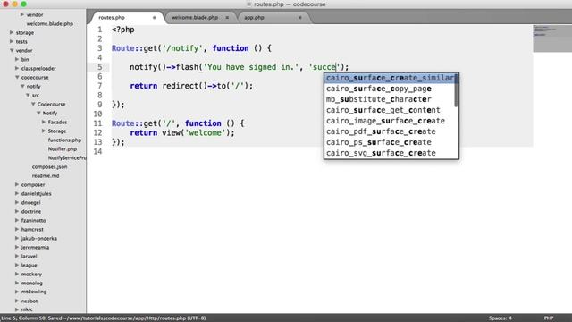Expand the laravel folder arrow
This screenshot has height=322, width=572.
pos(17,256)
